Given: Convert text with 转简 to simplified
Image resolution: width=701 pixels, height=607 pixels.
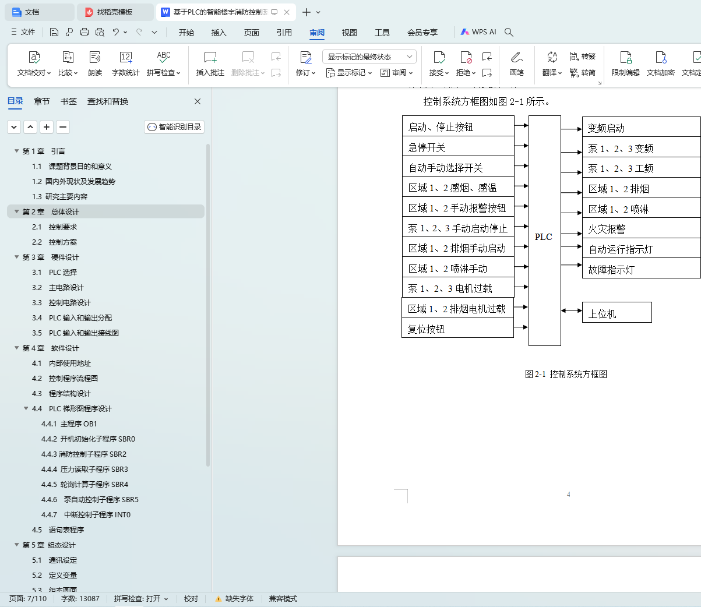Looking at the screenshot, I should (x=583, y=73).
